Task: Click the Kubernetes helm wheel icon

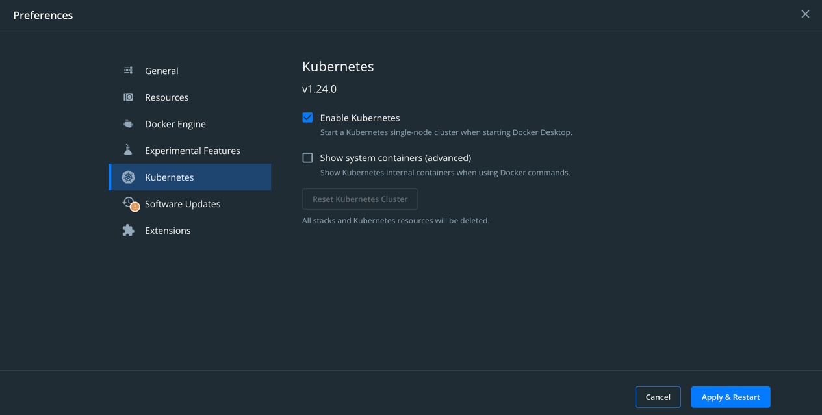Action: pos(128,177)
